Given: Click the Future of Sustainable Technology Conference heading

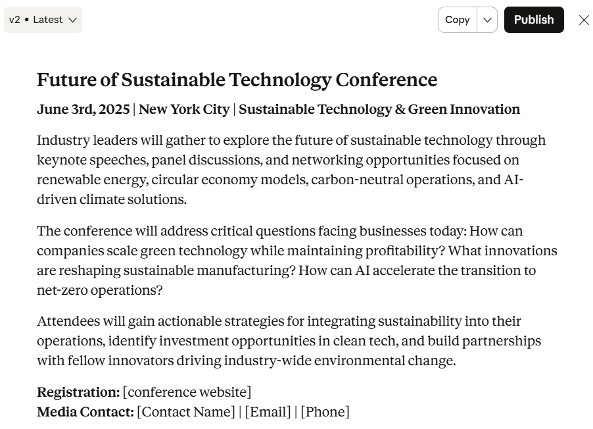Looking at the screenshot, I should [237, 80].
